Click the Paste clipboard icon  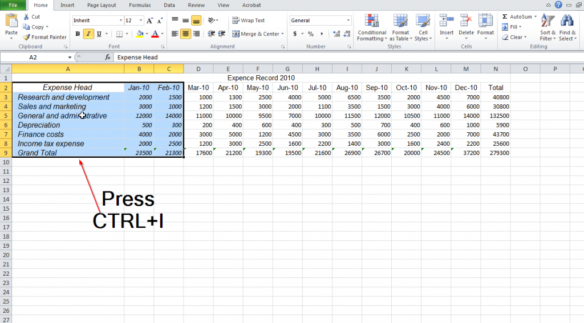click(11, 21)
